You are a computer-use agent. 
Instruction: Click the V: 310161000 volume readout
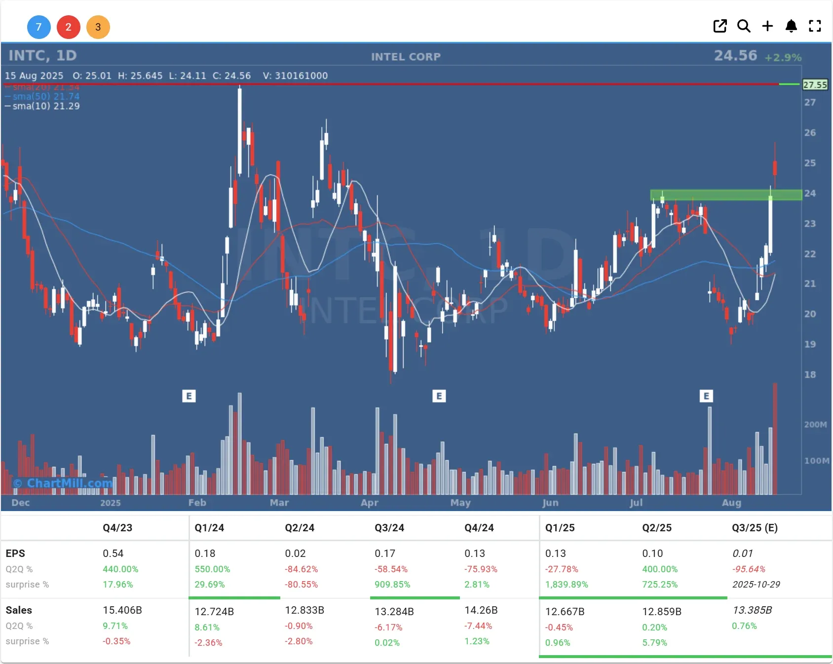coord(295,75)
